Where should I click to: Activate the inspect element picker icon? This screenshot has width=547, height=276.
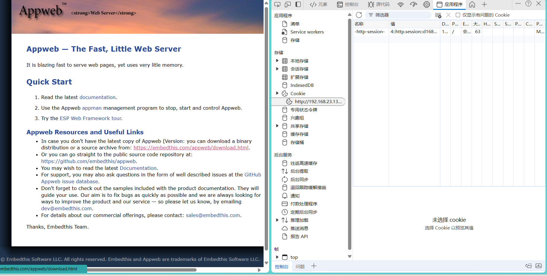(x=277, y=4)
